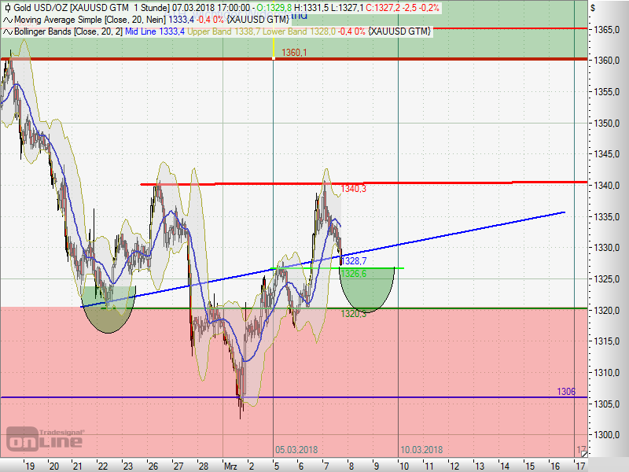The height and width of the screenshot is (472, 629).
Task: Select the 1360,1 resistance level label
Action: pyautogui.click(x=293, y=53)
